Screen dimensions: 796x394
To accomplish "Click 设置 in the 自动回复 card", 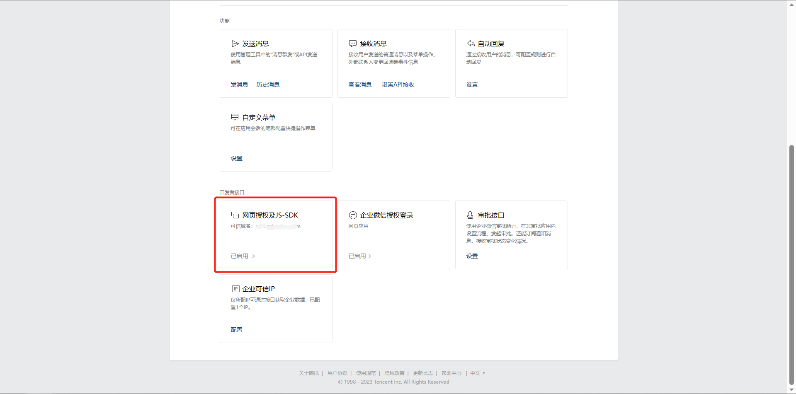I will click(x=472, y=85).
